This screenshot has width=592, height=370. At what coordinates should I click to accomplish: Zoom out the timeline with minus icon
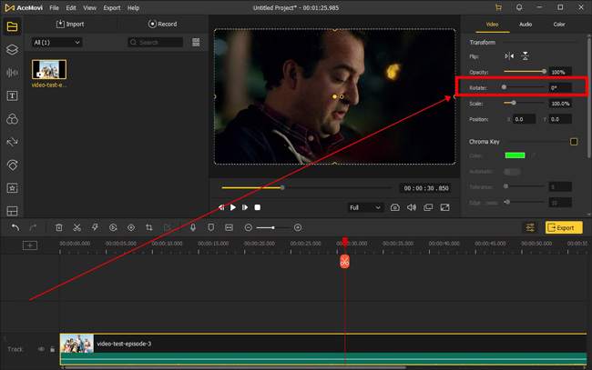tap(248, 227)
